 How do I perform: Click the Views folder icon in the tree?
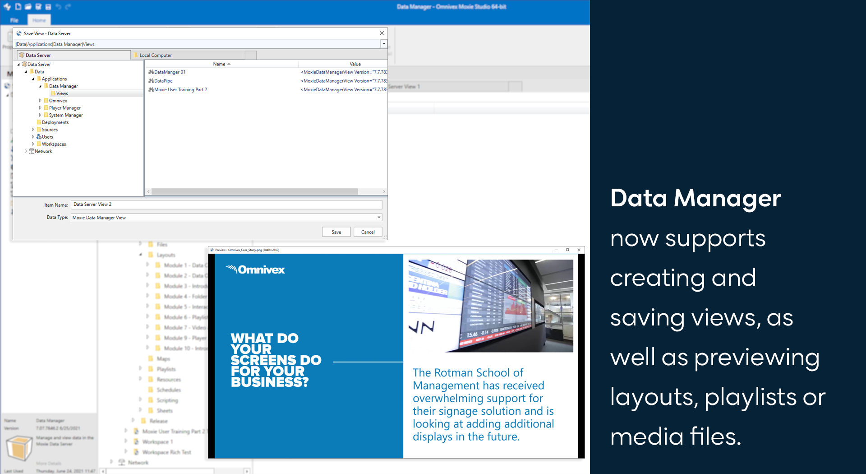tap(53, 93)
